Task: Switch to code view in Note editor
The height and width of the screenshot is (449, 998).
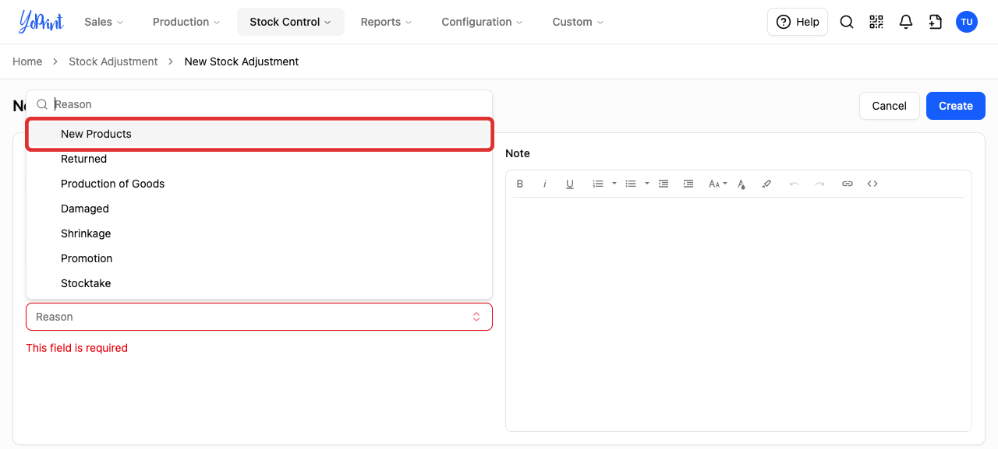Action: pyautogui.click(x=872, y=184)
